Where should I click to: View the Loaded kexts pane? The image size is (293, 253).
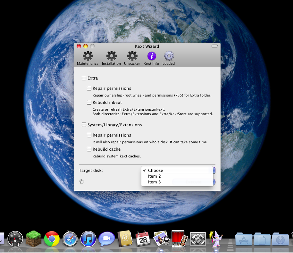[169, 58]
